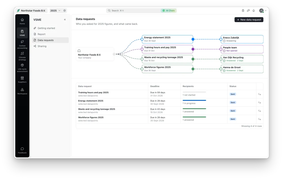Click 'Showing 4 of 4 rows' footer text
Screen dimensions: 283x179
tap(251, 126)
